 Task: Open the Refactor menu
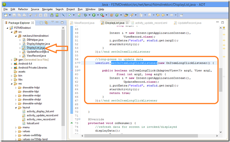[x=23, y=9]
